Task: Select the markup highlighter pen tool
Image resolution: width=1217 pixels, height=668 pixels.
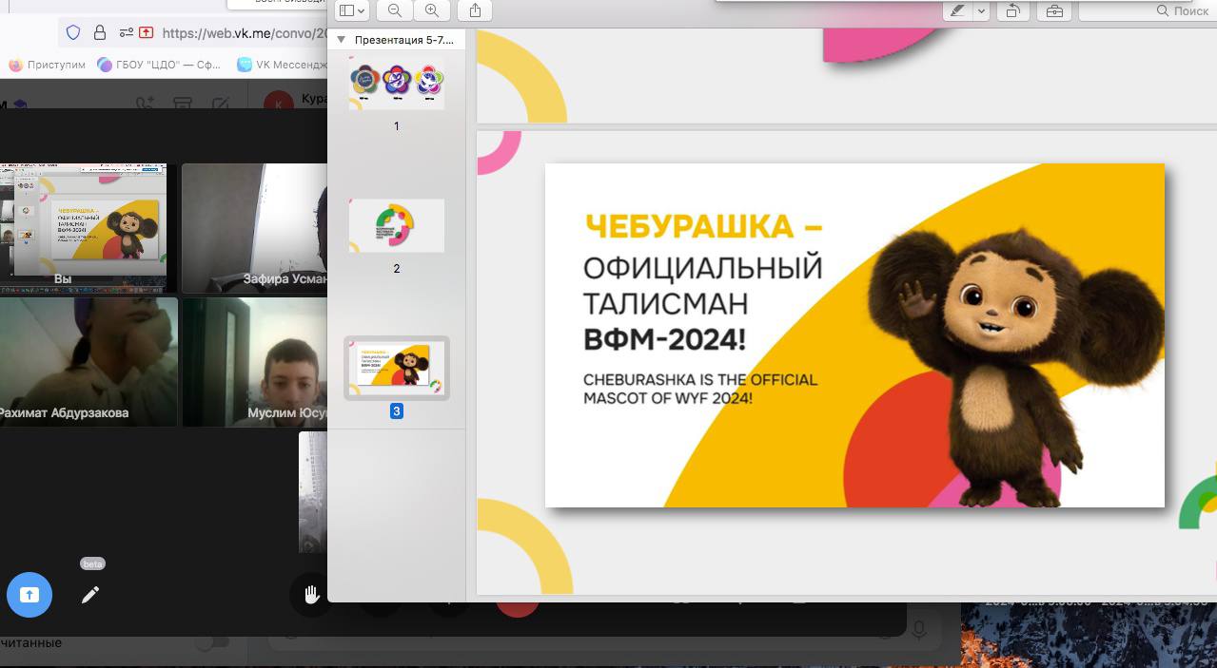Action: coord(957,10)
